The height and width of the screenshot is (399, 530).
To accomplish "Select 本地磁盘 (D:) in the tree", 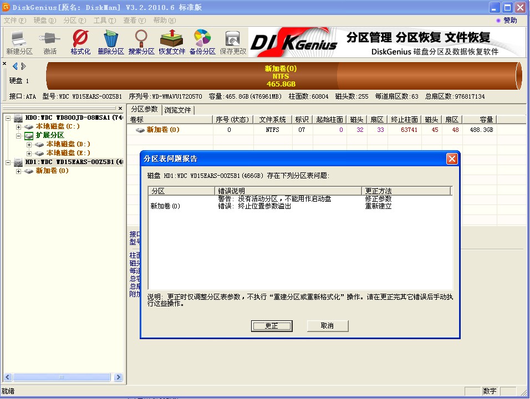I will [68, 144].
